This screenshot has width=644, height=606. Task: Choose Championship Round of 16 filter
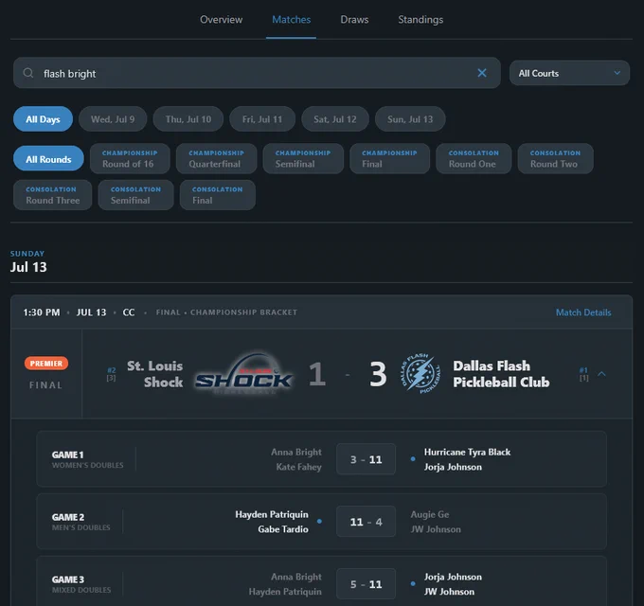130,158
